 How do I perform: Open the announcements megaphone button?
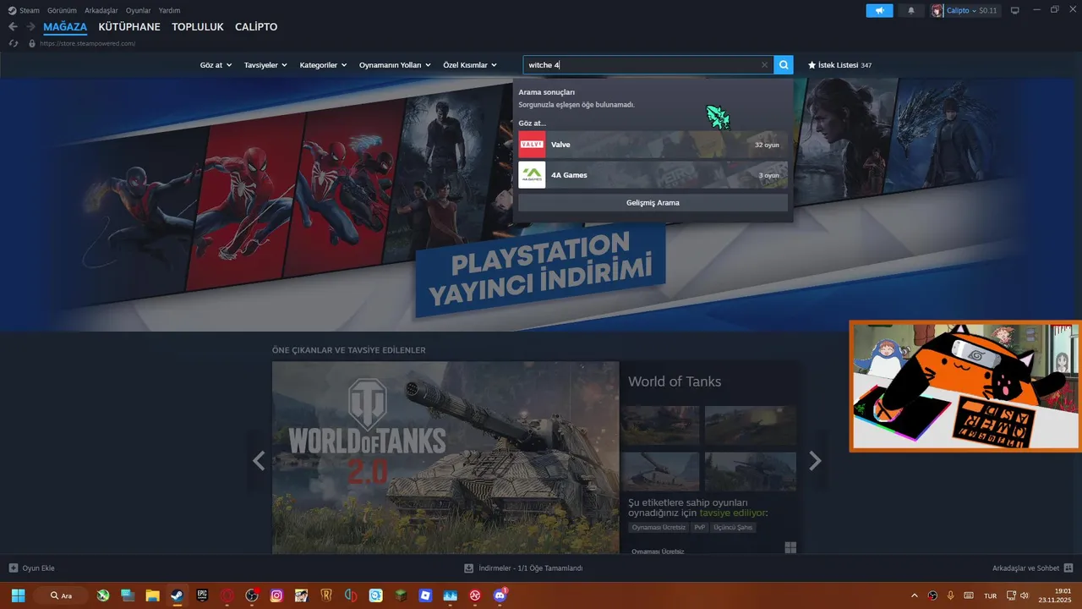(879, 11)
